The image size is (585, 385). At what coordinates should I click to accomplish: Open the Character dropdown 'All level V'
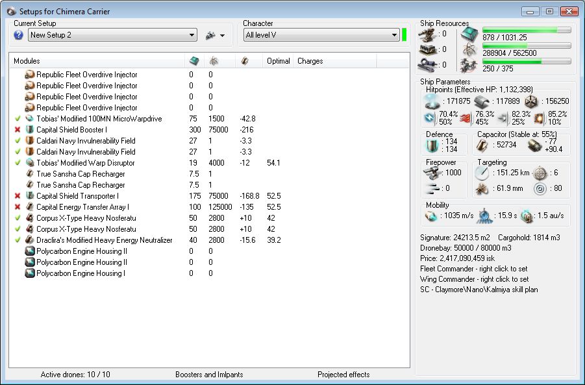(x=321, y=35)
